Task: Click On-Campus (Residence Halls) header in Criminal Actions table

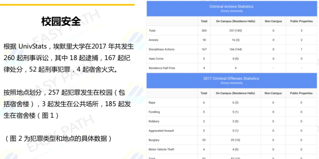Action: click(x=235, y=21)
